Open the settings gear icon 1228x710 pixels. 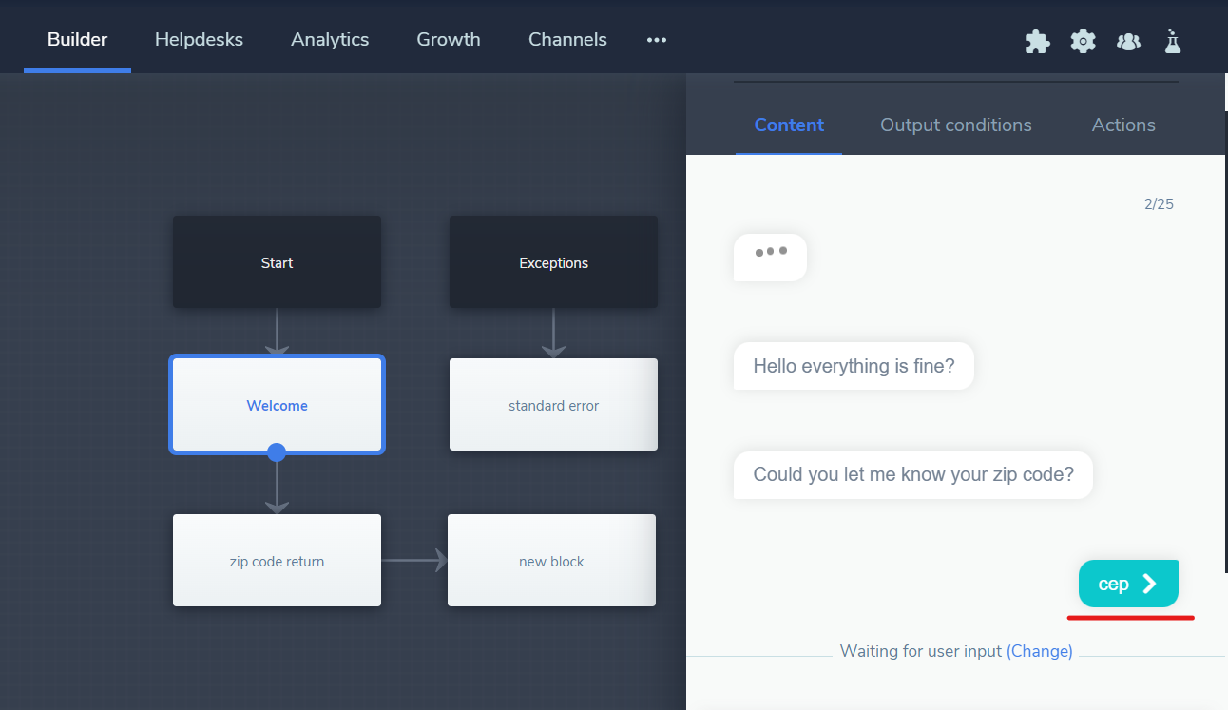[x=1083, y=41]
